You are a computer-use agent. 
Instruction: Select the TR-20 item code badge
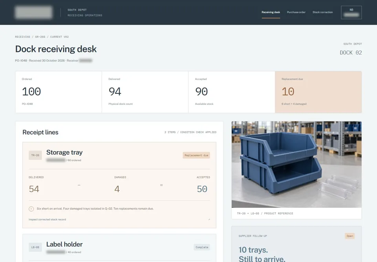point(35,156)
